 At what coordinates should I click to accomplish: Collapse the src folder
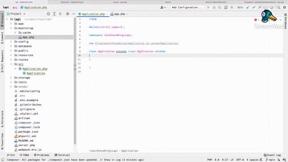point(11,64)
